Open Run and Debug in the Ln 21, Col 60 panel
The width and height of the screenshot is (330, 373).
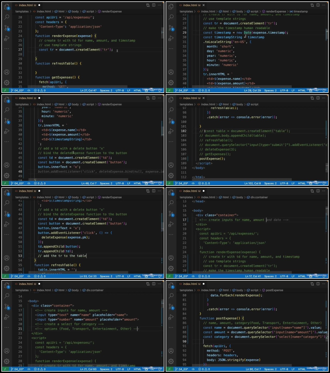coord(7,317)
